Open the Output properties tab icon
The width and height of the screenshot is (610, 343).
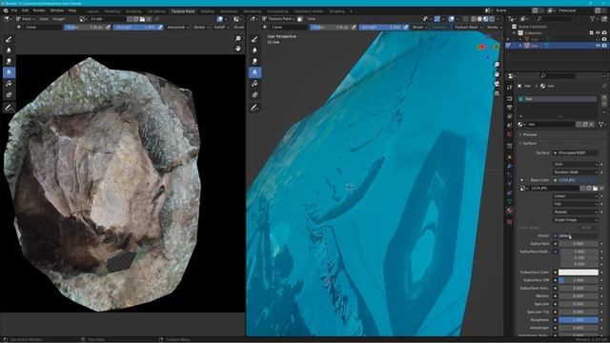[510, 108]
